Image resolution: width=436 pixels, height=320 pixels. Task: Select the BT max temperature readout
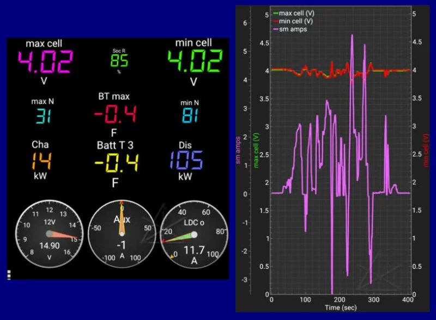pos(114,113)
